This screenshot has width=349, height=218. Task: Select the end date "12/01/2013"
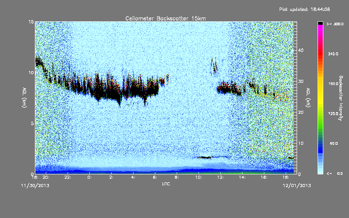(297, 185)
